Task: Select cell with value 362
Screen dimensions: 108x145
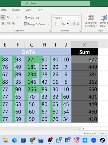Action: pos(84,82)
